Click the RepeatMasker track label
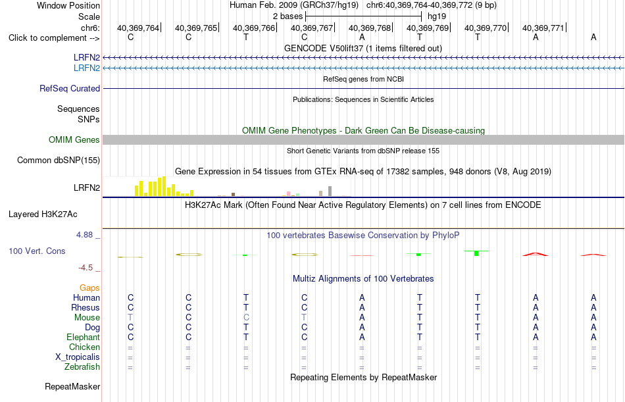 [72, 387]
